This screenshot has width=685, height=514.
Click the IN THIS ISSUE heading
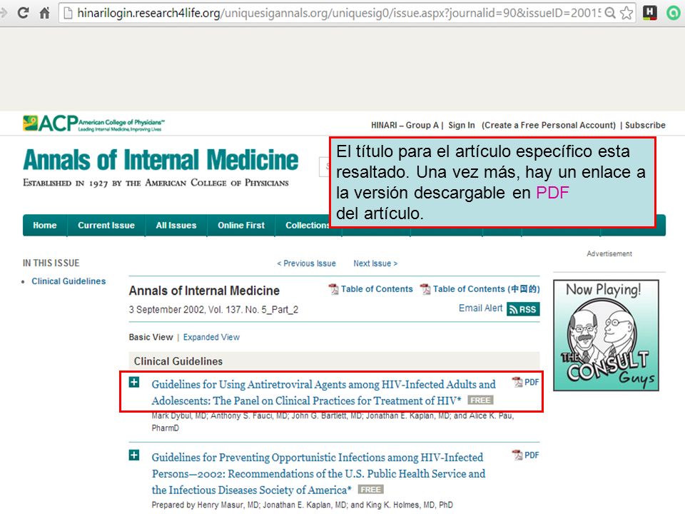pyautogui.click(x=51, y=263)
